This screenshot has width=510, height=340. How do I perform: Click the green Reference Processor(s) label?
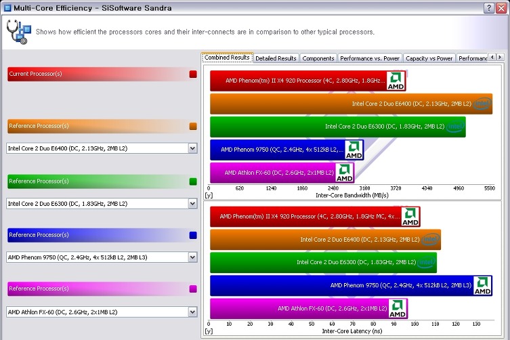[x=39, y=182]
